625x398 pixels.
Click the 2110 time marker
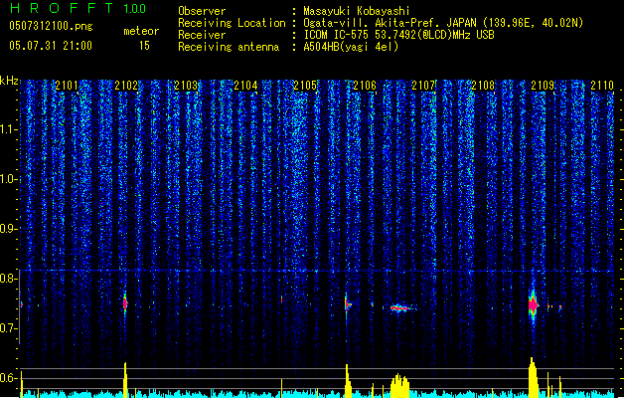602,86
